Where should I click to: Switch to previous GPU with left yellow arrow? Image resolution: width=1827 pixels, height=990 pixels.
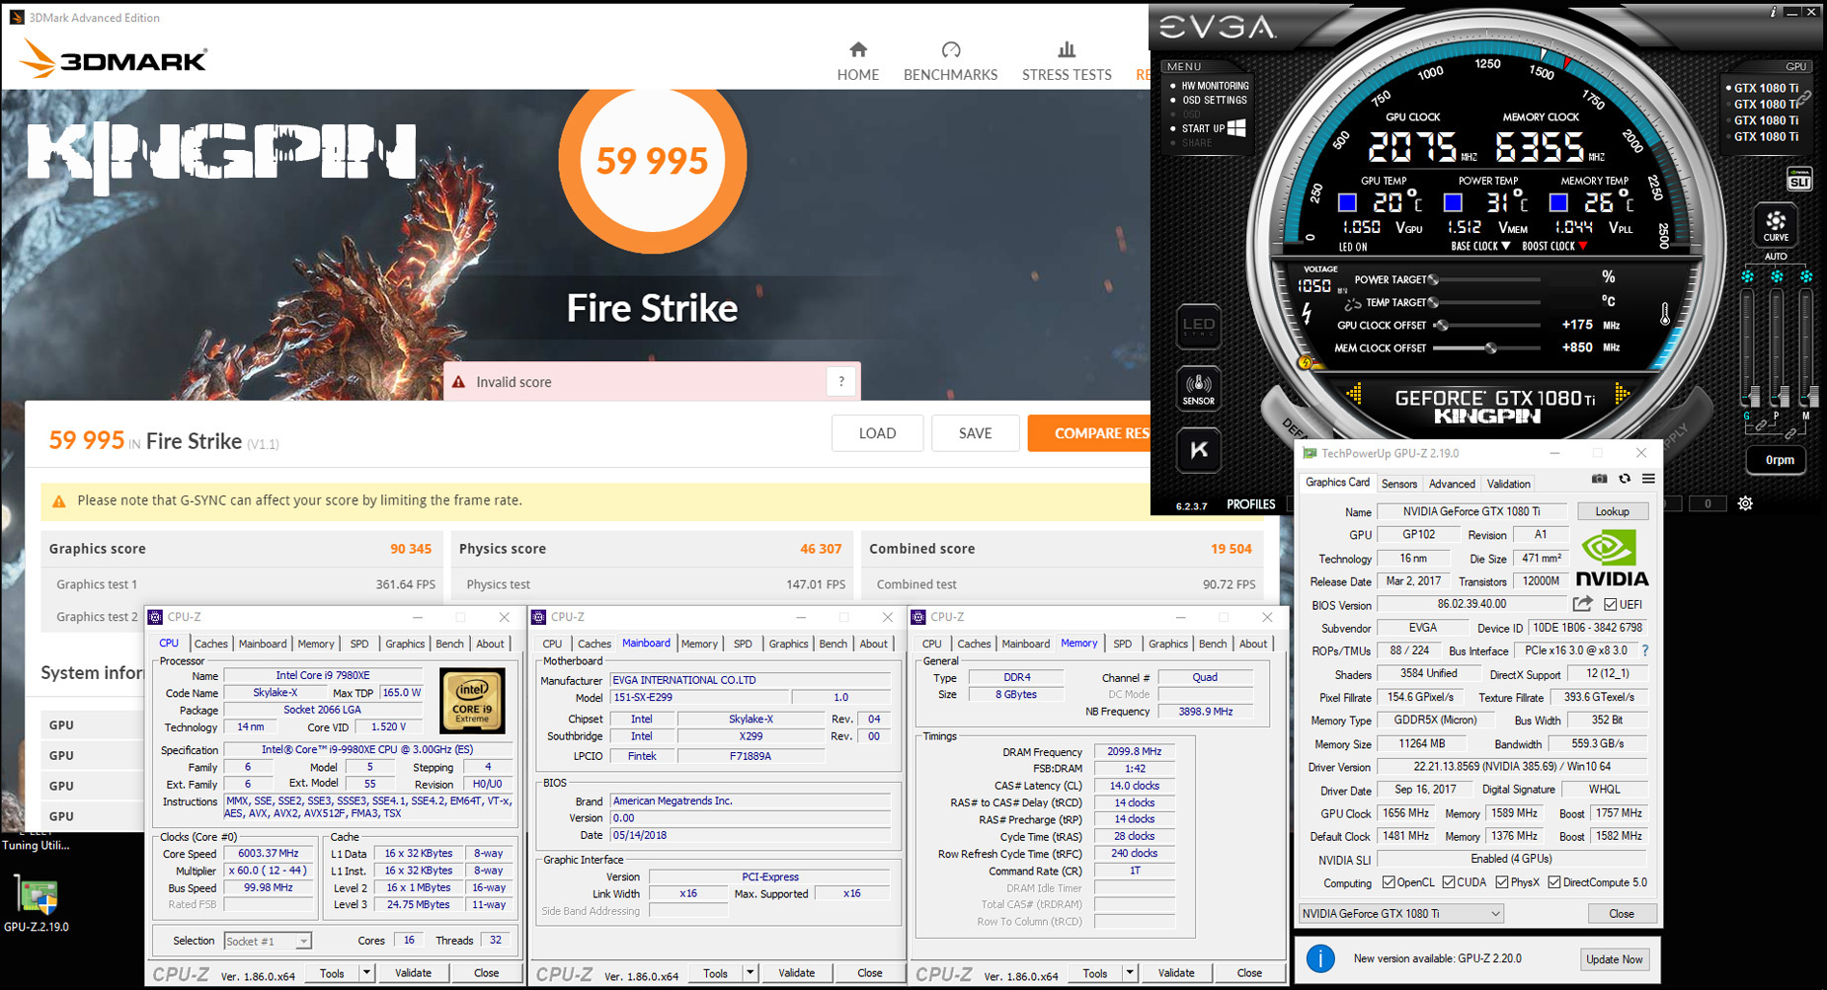[x=1354, y=395]
